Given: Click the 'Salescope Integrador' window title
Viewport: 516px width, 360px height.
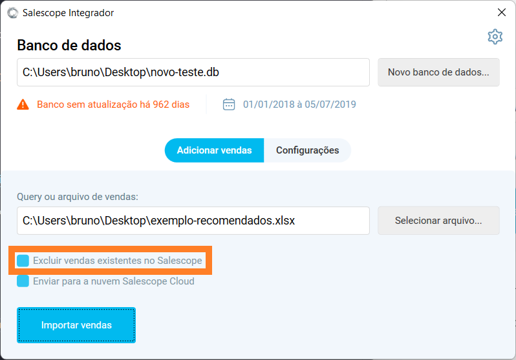Looking at the screenshot, I should click(x=68, y=13).
